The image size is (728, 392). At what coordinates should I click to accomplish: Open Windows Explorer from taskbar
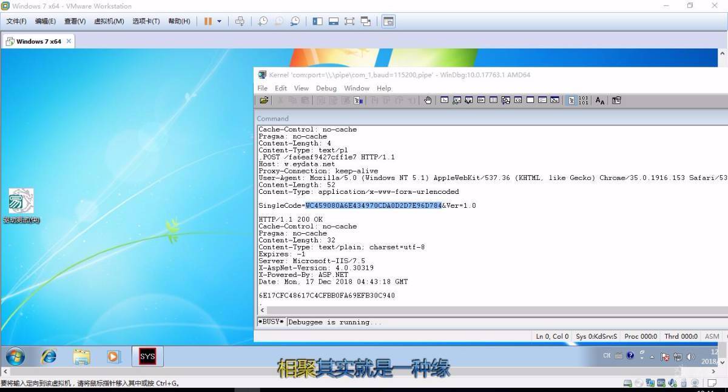81,356
